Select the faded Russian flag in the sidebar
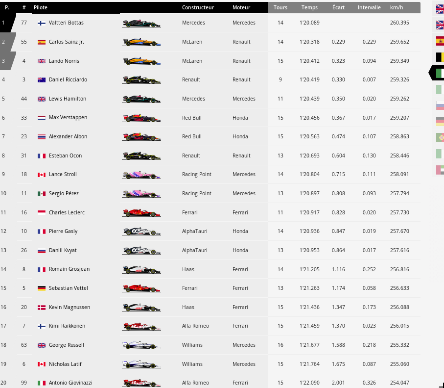Screen dimensions: 444x388 point(440,105)
